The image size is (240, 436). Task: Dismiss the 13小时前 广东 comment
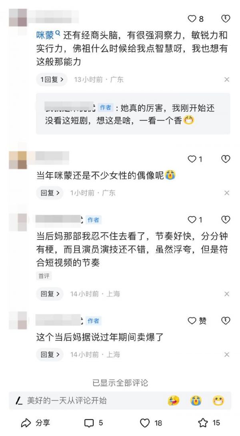(227, 80)
